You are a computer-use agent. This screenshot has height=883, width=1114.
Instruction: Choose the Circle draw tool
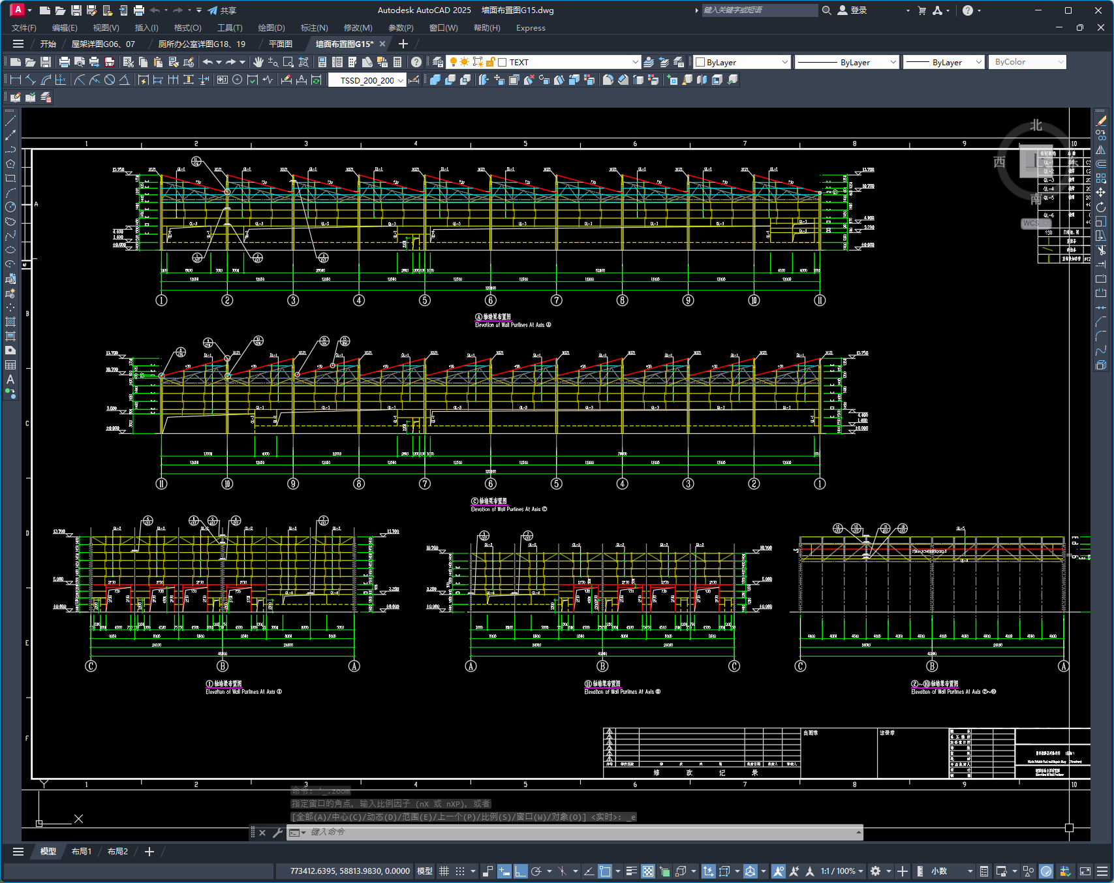(10, 207)
